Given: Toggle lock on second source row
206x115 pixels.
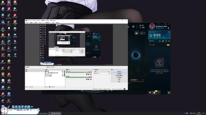Looking at the screenshot, I should pos(64,73).
